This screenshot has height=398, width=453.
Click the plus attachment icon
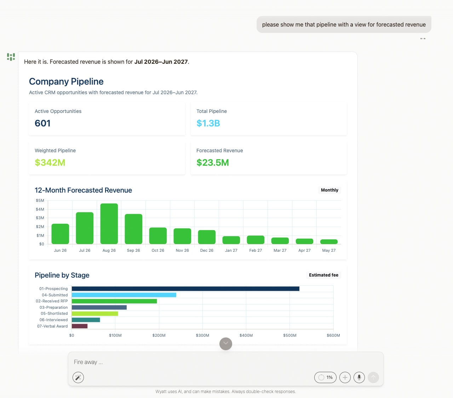(345, 377)
